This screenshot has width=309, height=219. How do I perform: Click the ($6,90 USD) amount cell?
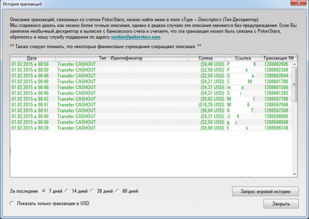tap(212, 128)
